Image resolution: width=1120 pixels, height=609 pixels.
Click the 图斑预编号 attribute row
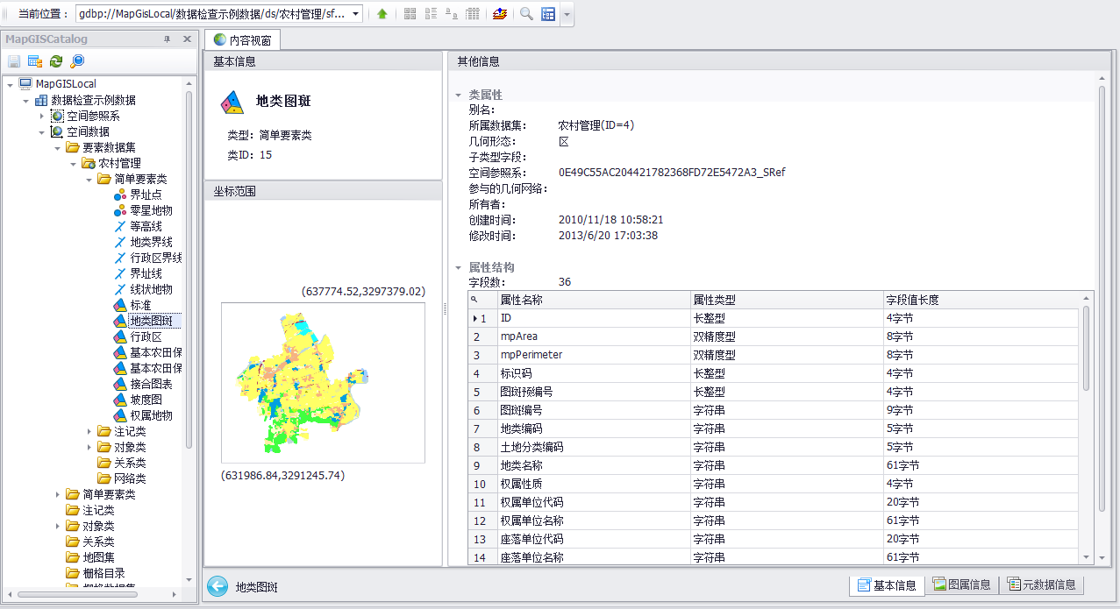point(774,392)
